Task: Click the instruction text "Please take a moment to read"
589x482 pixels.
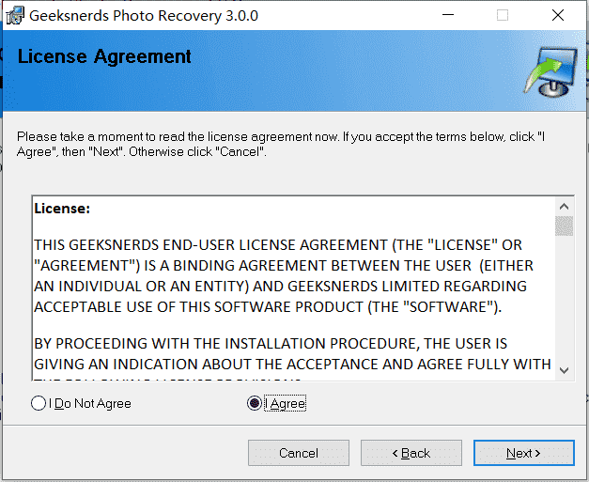Action: tap(281, 144)
